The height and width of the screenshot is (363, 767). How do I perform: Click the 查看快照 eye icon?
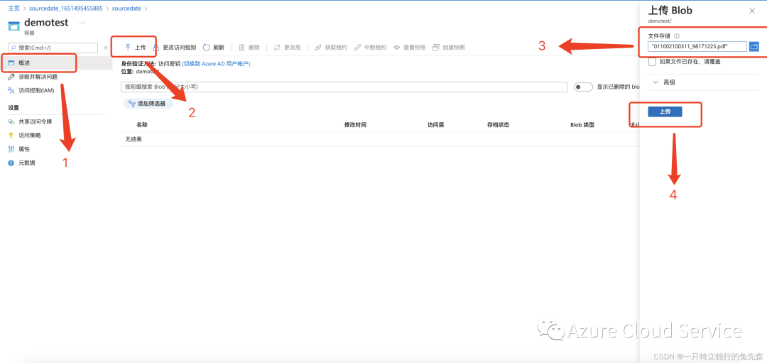397,48
